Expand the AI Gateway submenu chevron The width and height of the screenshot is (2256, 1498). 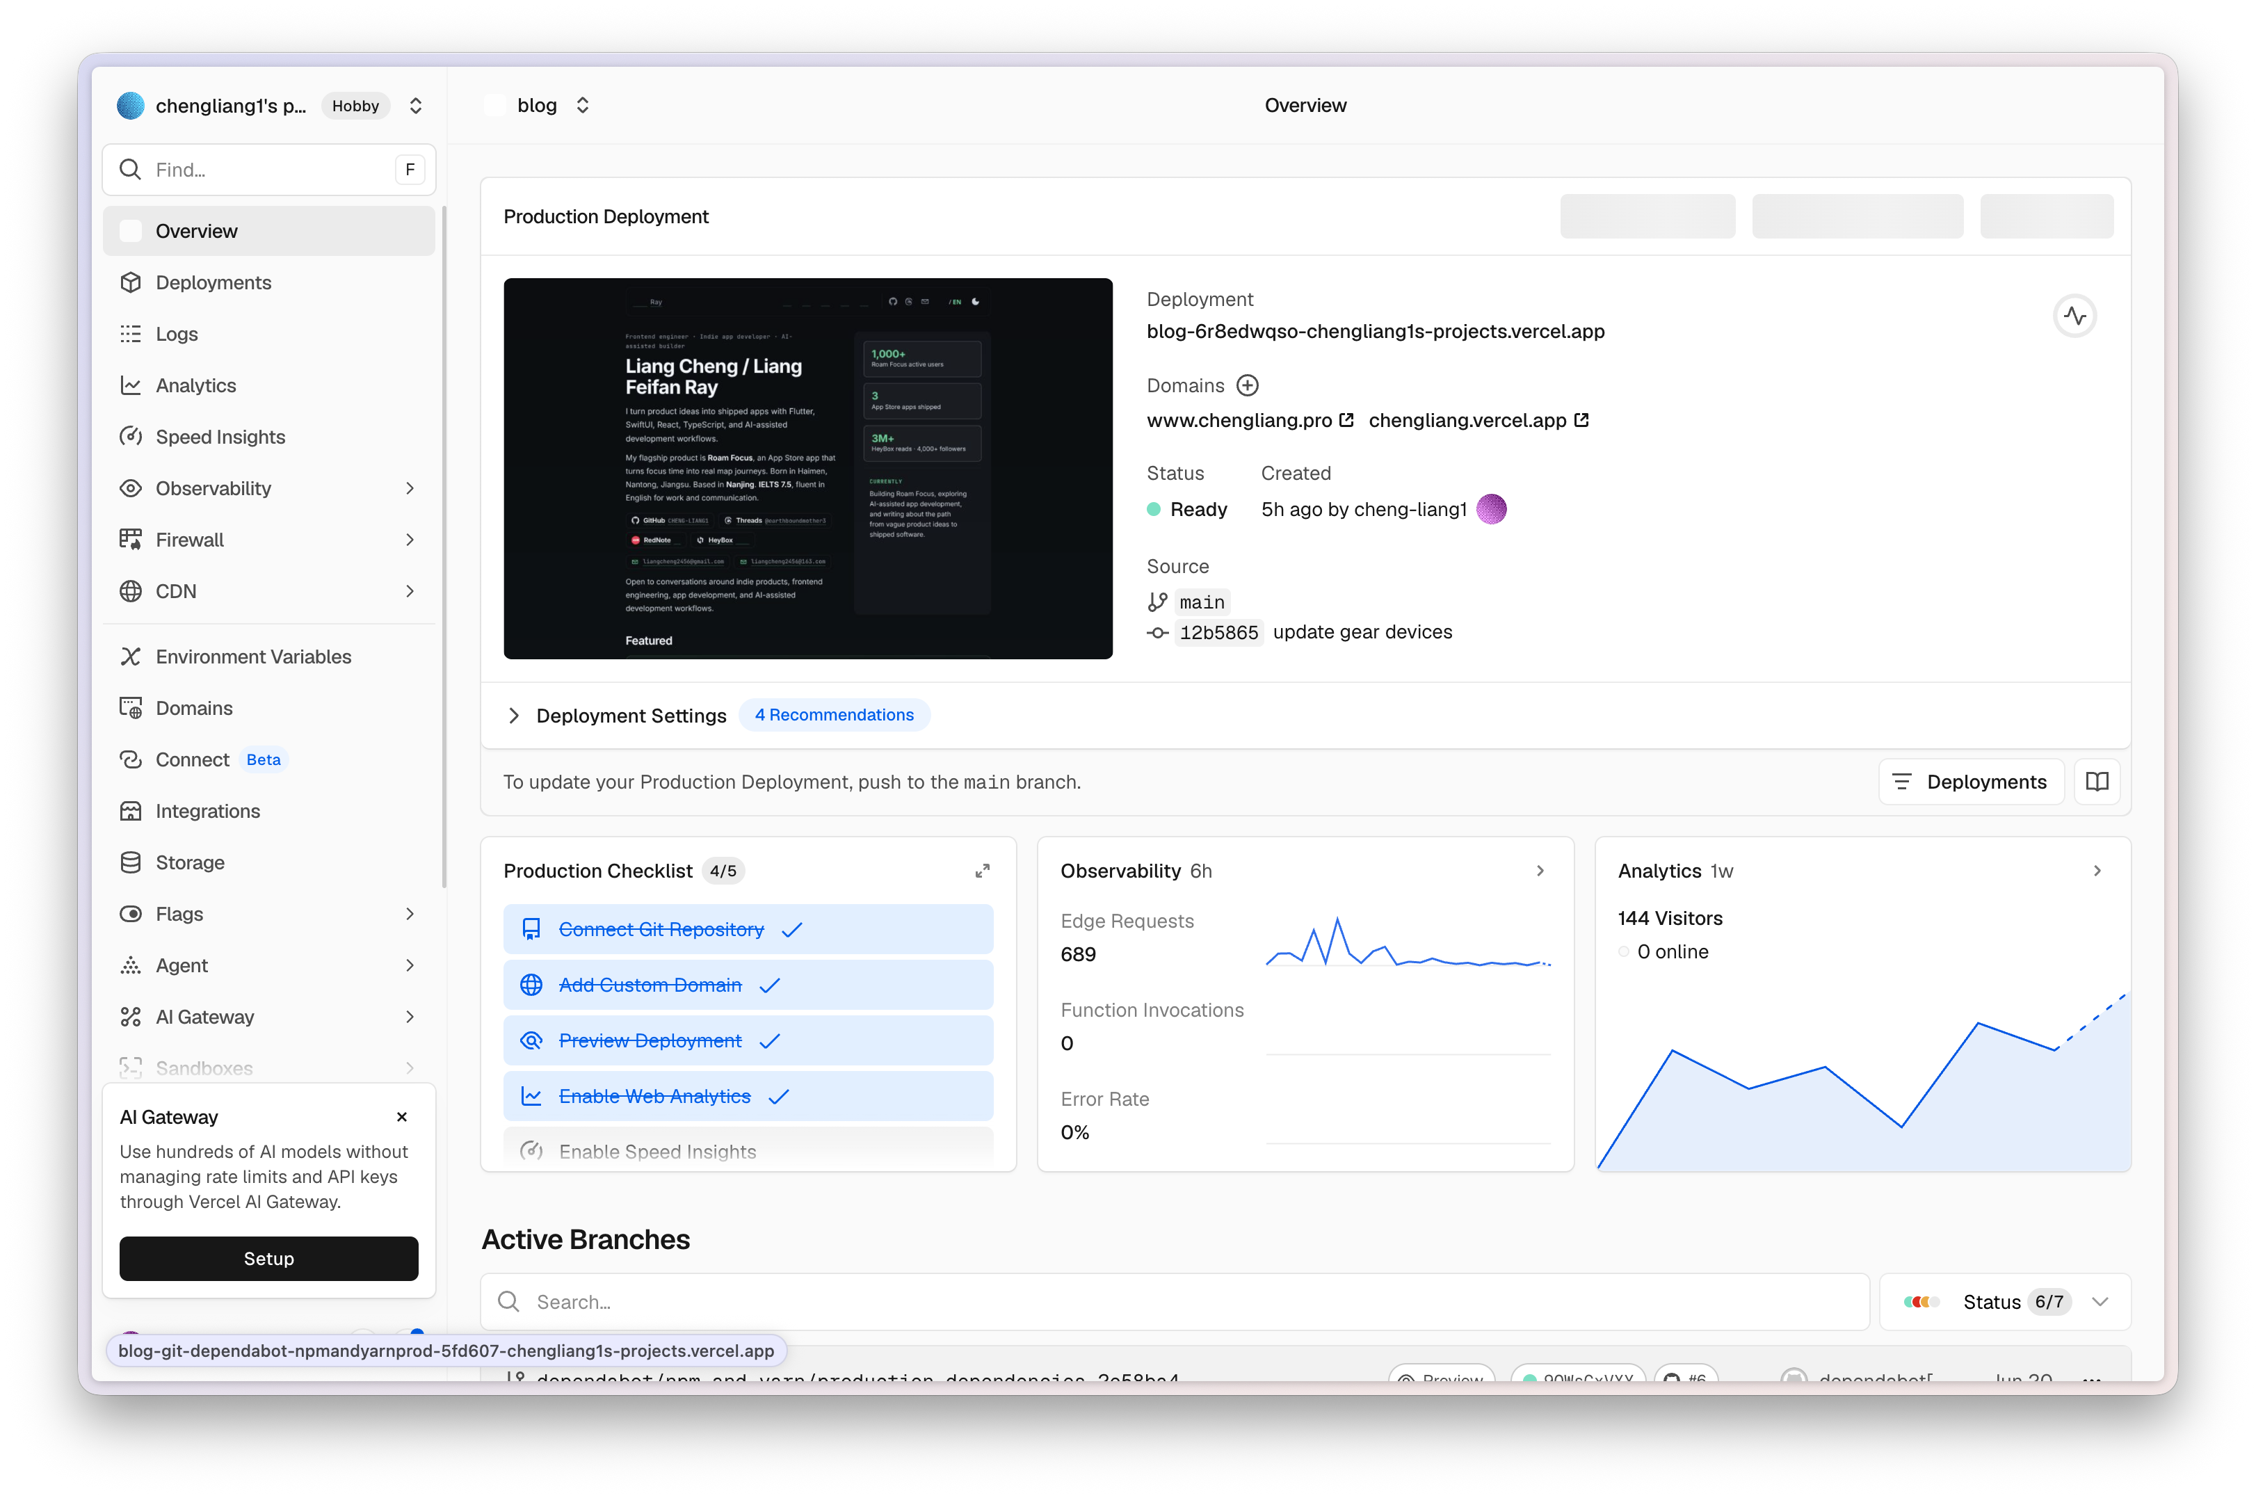[411, 1017]
